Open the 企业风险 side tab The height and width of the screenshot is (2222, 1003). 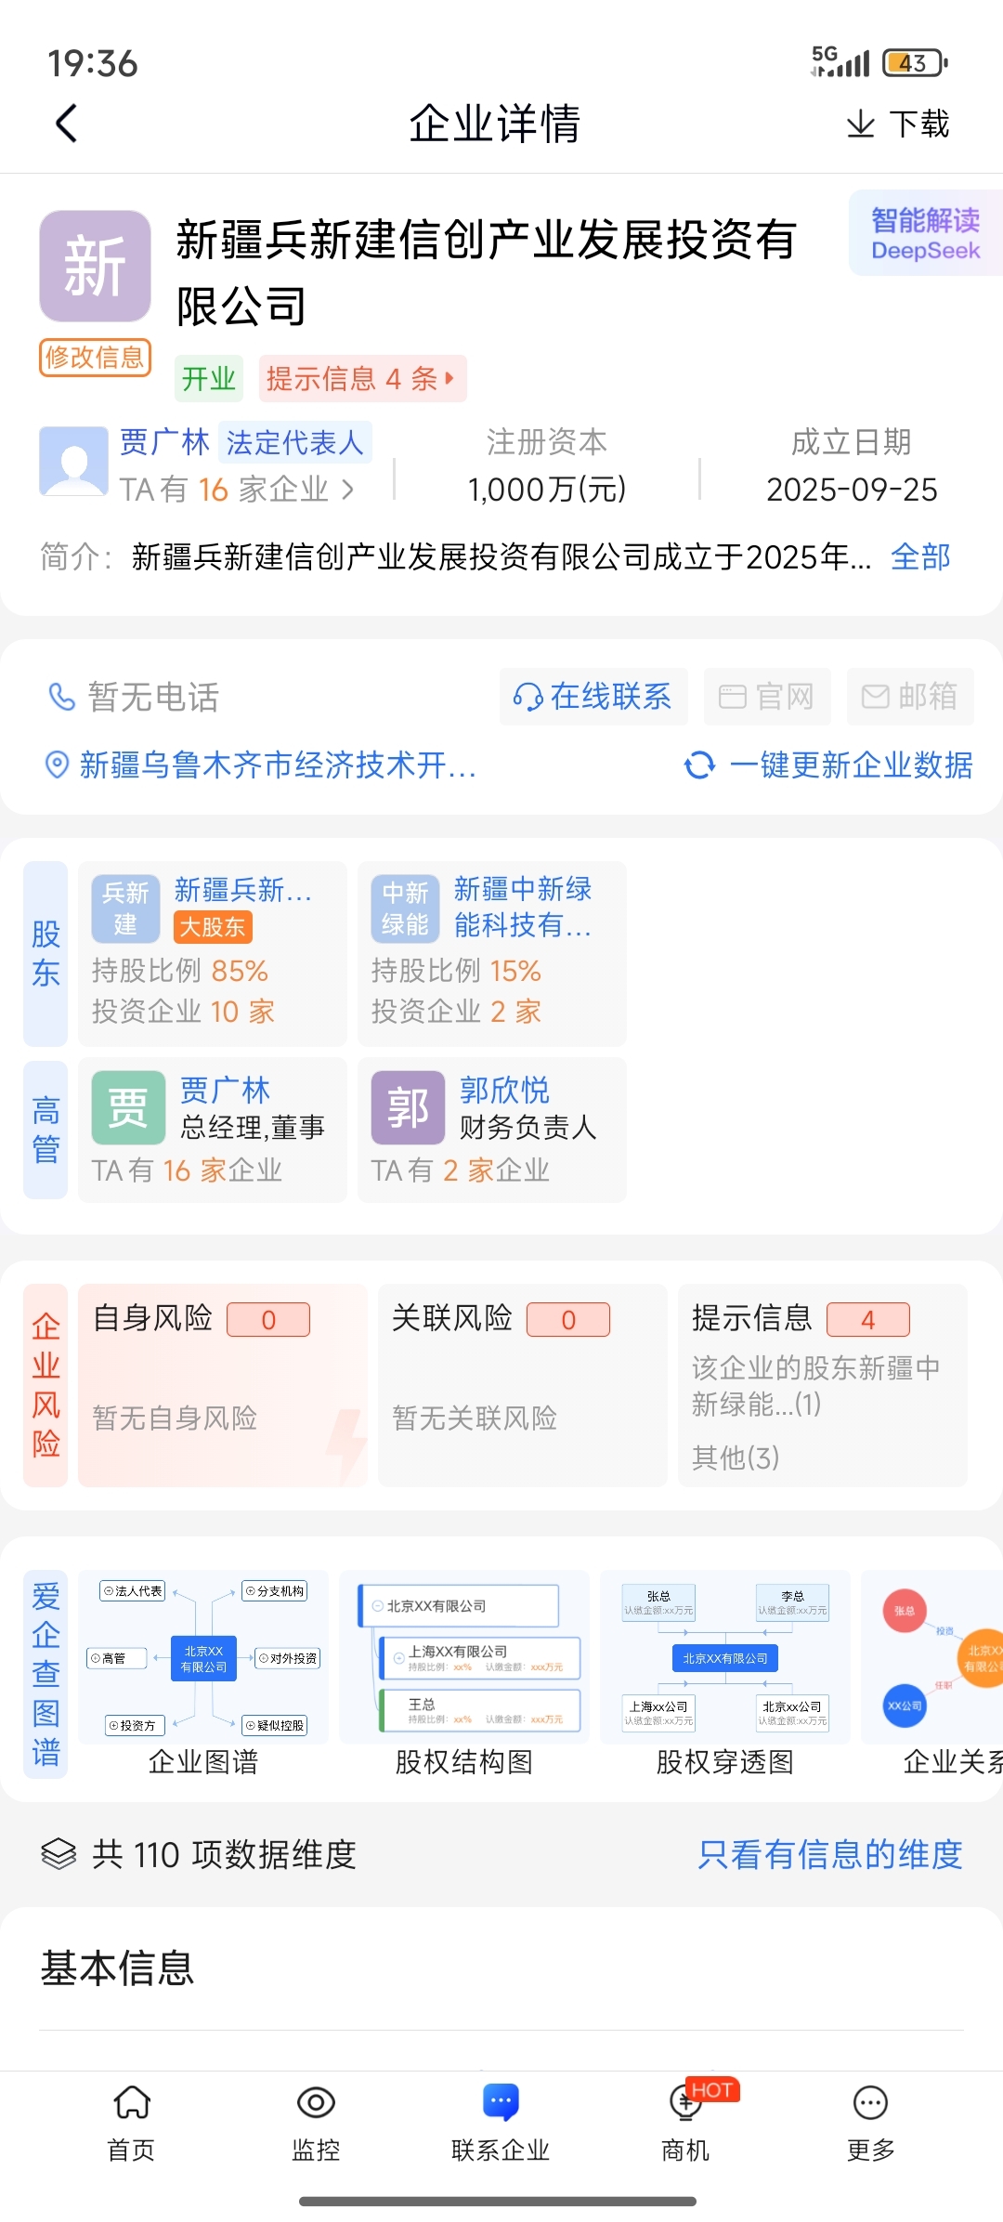coord(46,1385)
